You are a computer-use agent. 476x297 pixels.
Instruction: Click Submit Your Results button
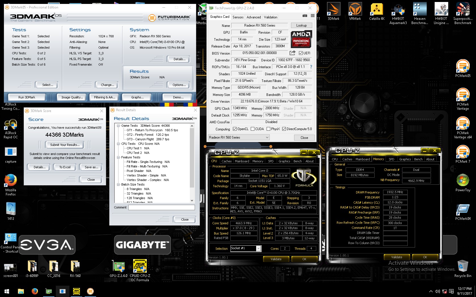65,145
